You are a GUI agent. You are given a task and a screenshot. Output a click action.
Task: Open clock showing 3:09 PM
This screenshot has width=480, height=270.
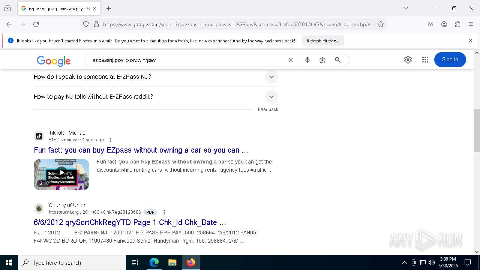point(448,262)
